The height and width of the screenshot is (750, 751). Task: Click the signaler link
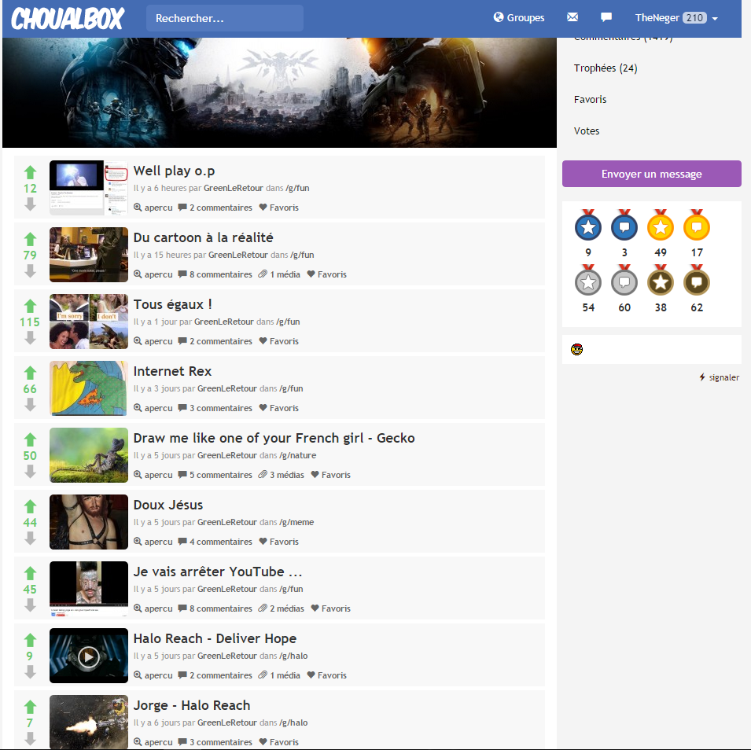point(719,377)
